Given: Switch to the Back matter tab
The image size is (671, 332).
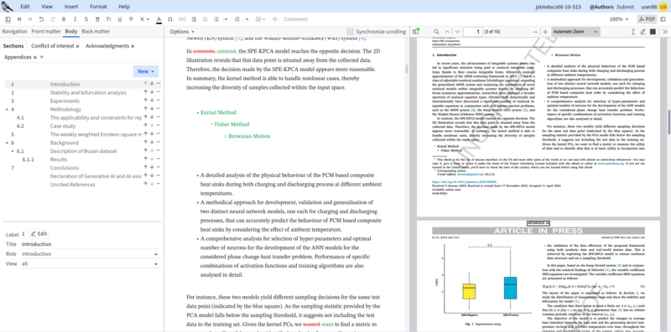Looking at the screenshot, I should point(96,31).
